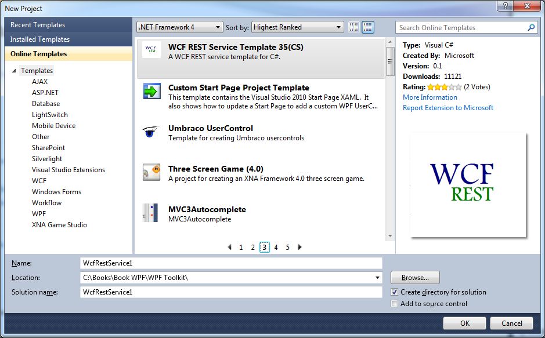Viewport: 545px width, 338px height.
Task: Switch to small icons view
Action: 353,27
